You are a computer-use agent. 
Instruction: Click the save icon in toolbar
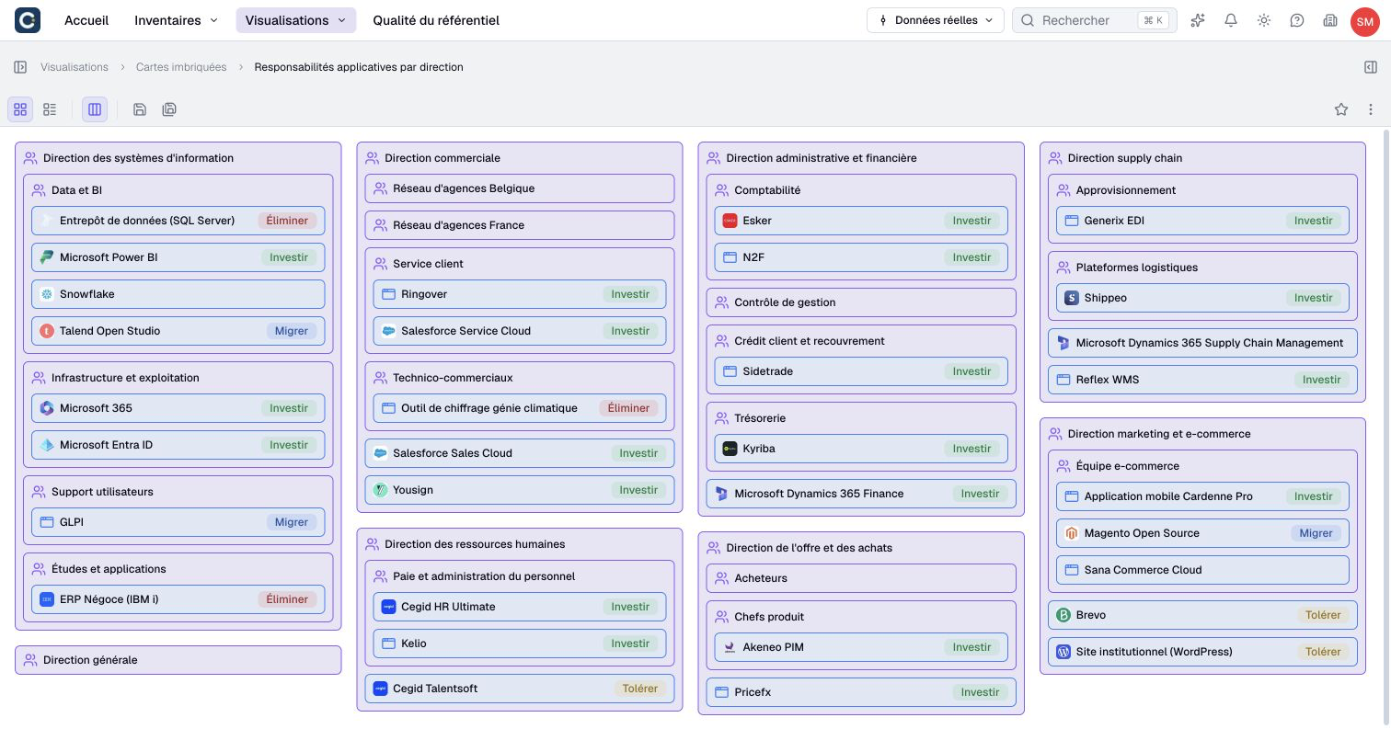(x=140, y=109)
